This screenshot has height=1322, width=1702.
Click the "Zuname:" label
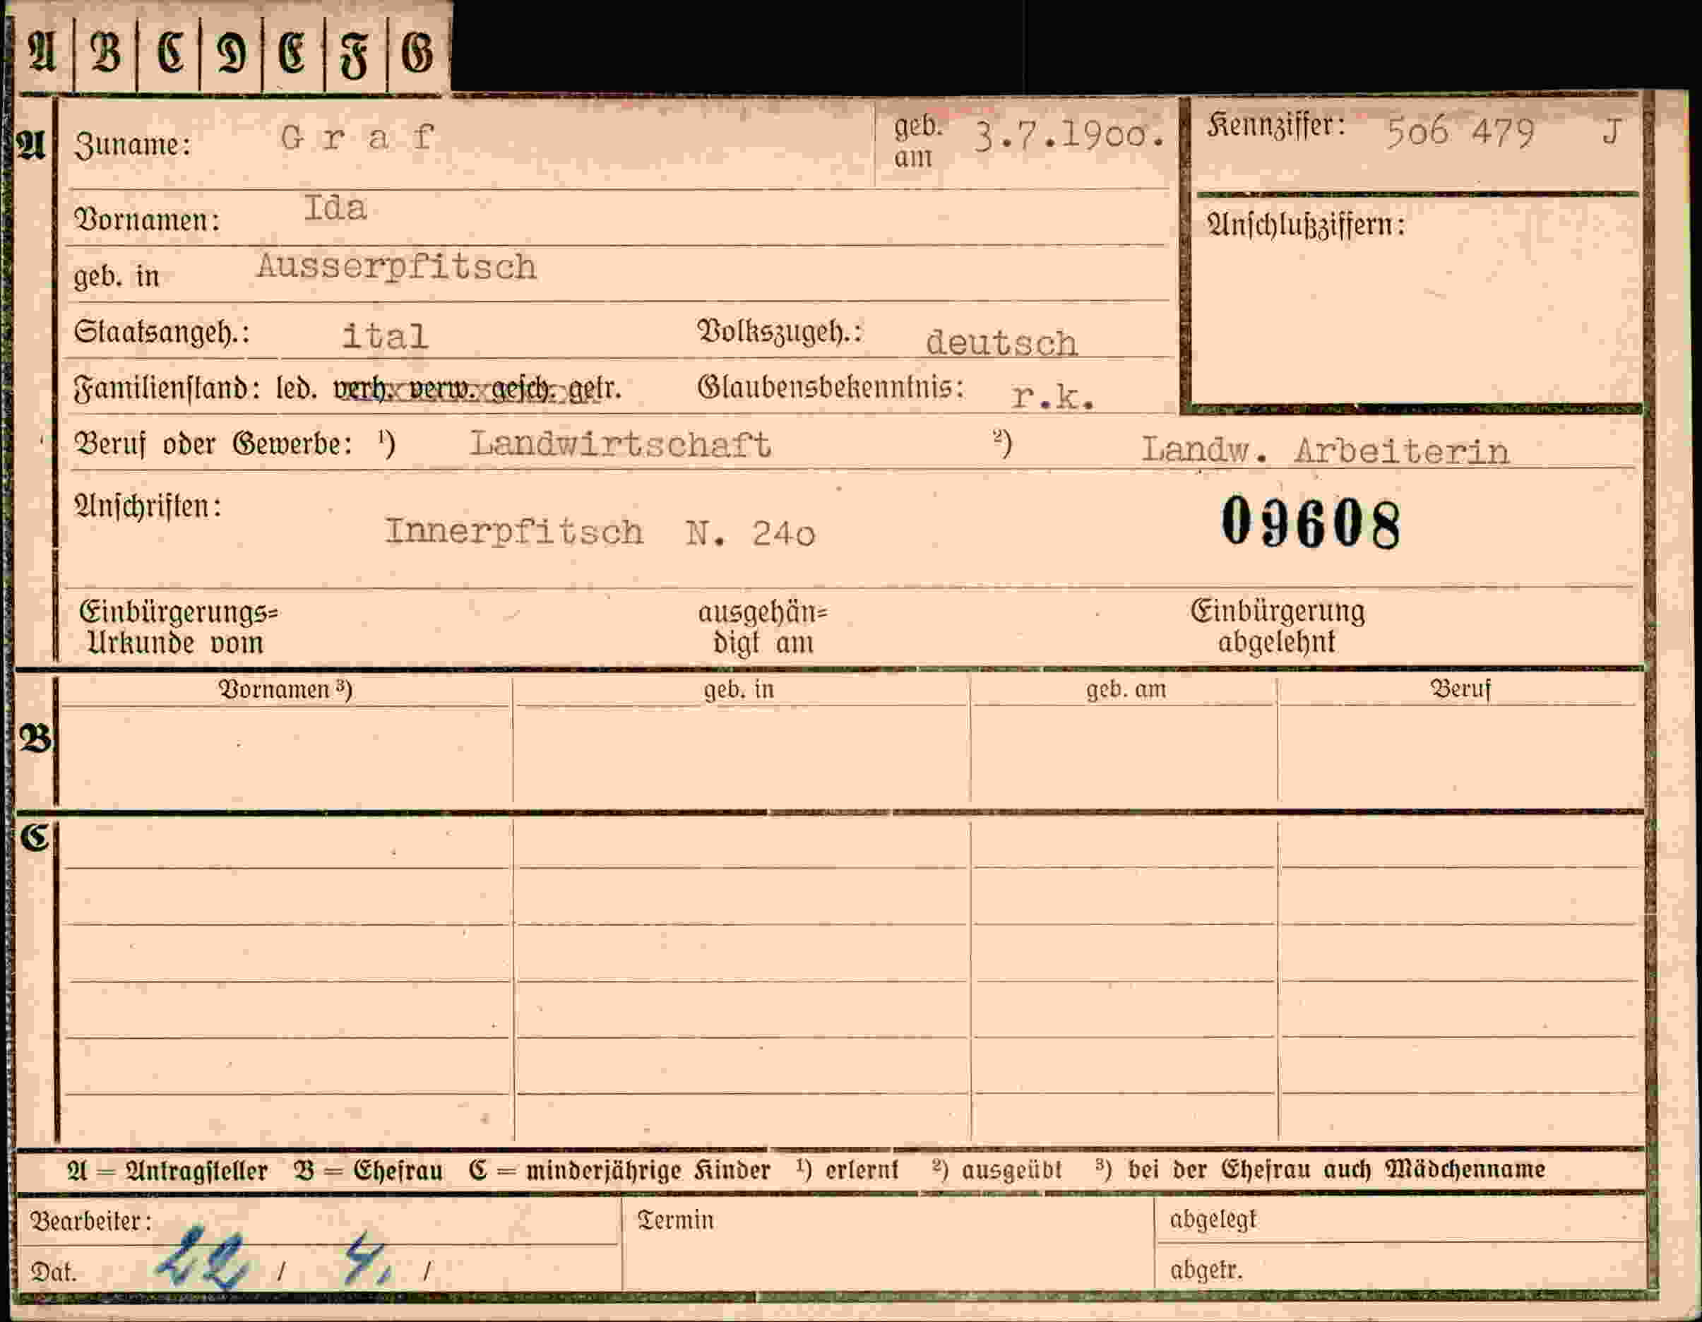click(x=133, y=145)
